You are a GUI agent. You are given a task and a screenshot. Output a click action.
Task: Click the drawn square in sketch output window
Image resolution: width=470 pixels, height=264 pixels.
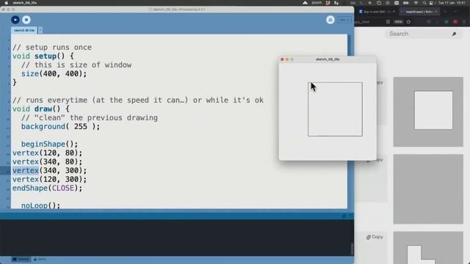tap(335, 109)
